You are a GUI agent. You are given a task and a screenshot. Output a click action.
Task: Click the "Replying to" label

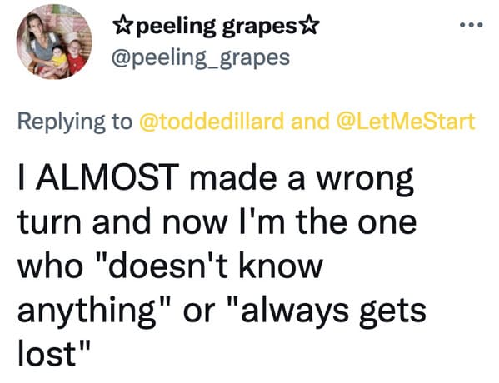click(x=74, y=122)
